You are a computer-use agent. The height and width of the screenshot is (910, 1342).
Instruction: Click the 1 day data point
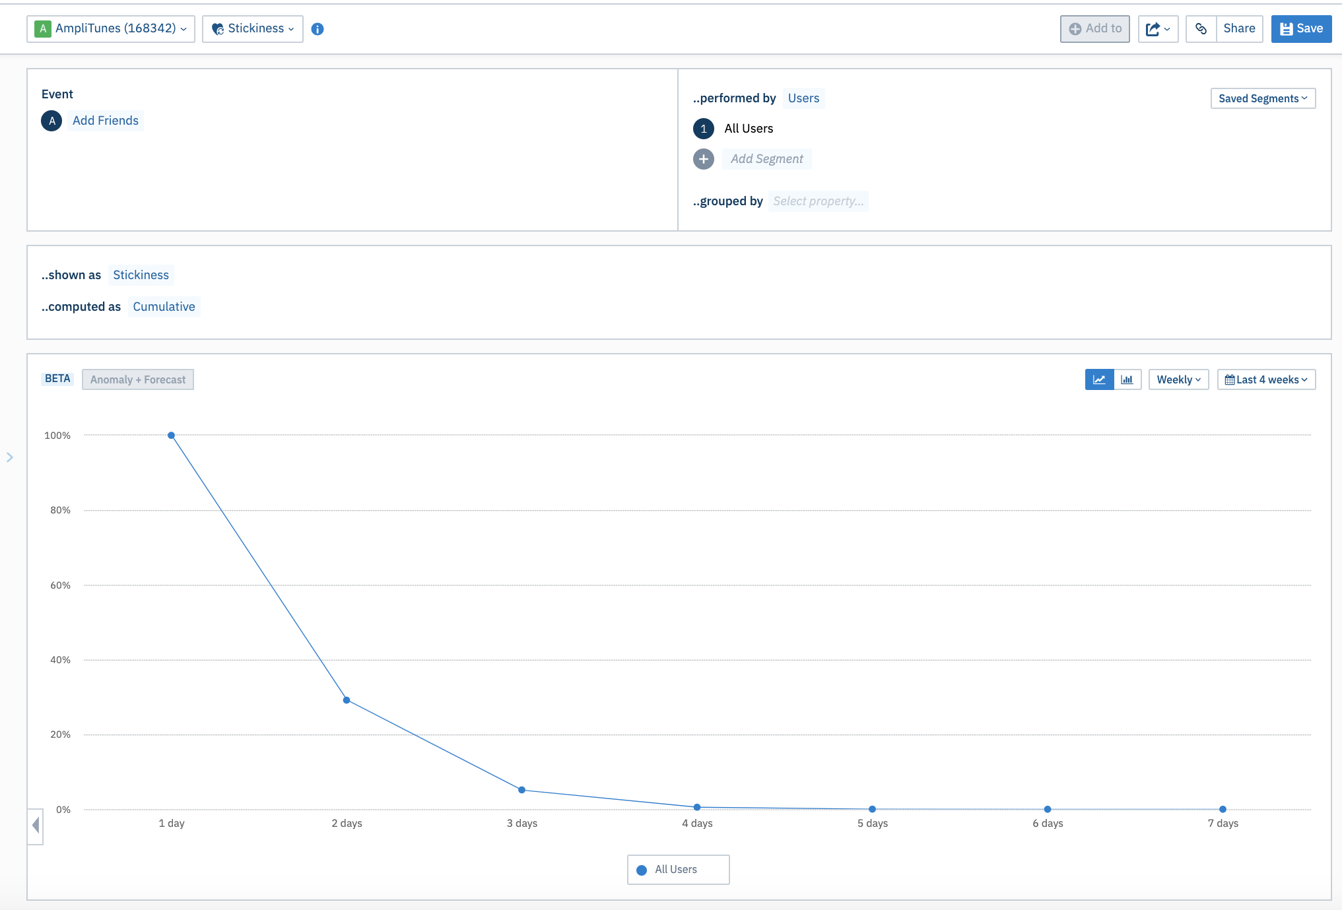[x=171, y=436]
